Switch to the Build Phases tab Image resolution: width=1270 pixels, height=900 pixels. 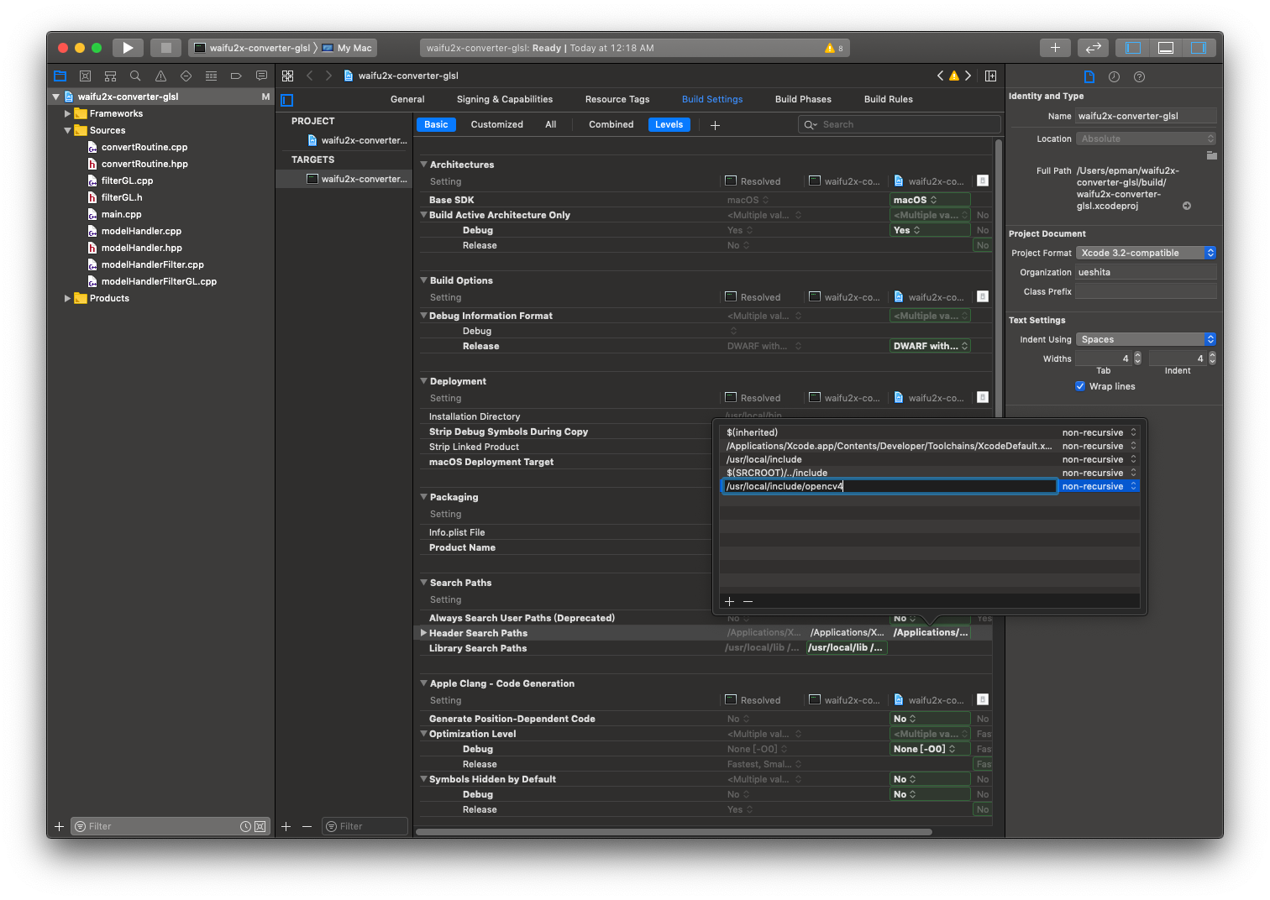point(802,99)
